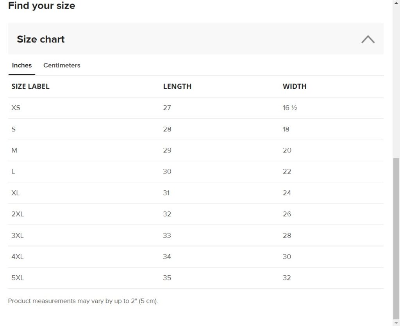Click the vertical scrollbar thumb

point(396,238)
